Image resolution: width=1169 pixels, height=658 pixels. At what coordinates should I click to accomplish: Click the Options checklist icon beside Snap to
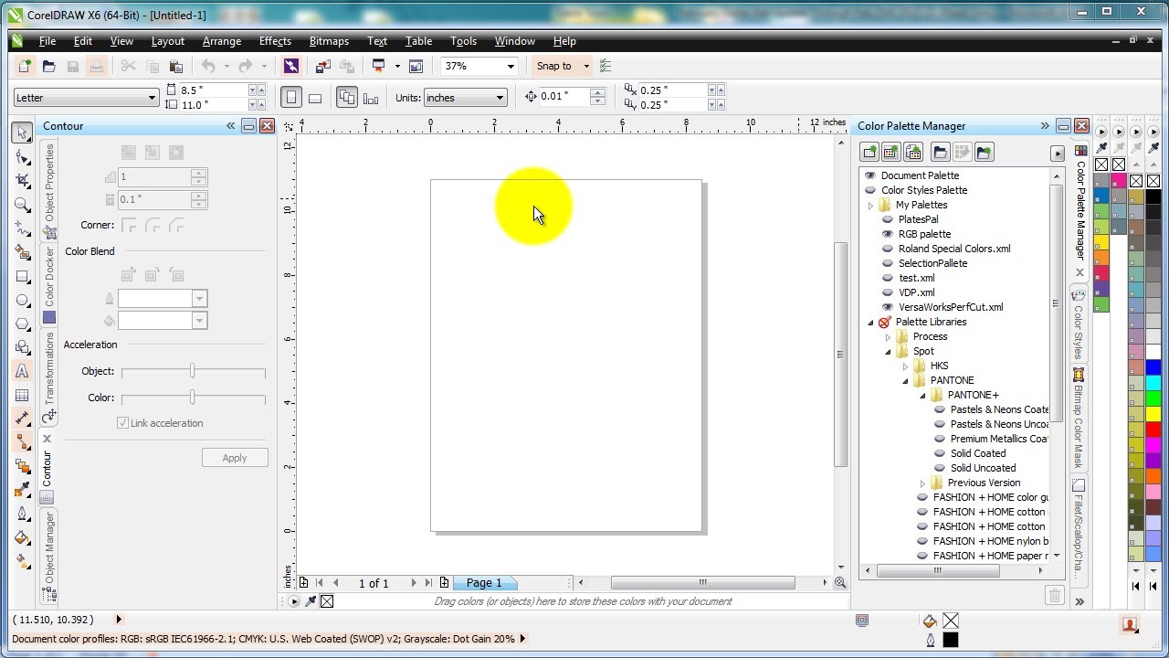click(606, 66)
